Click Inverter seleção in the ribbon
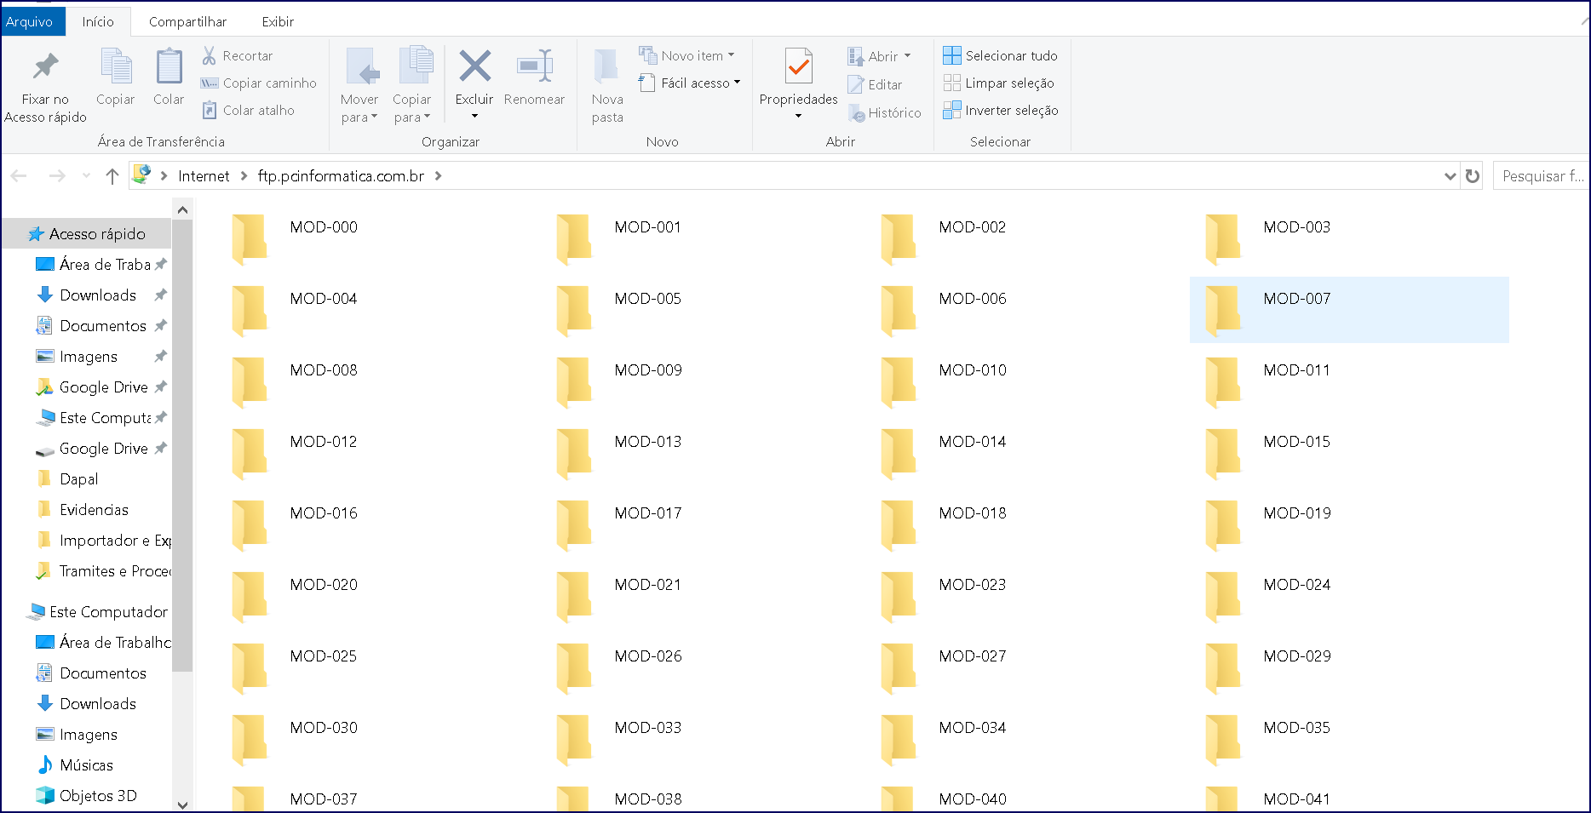 [x=1001, y=111]
